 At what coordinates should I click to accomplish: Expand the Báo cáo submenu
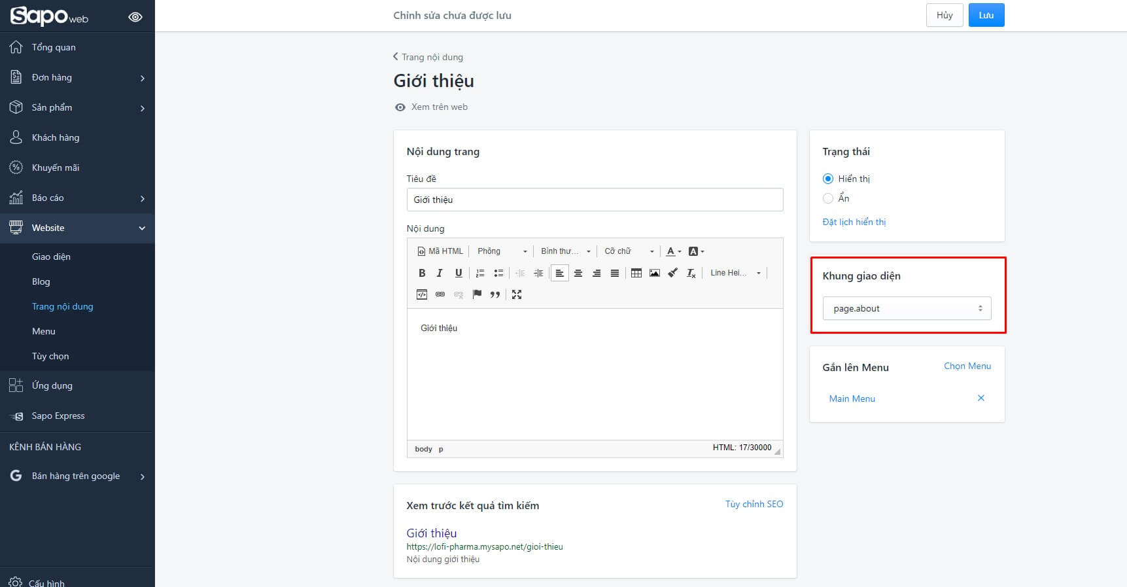[x=142, y=198]
